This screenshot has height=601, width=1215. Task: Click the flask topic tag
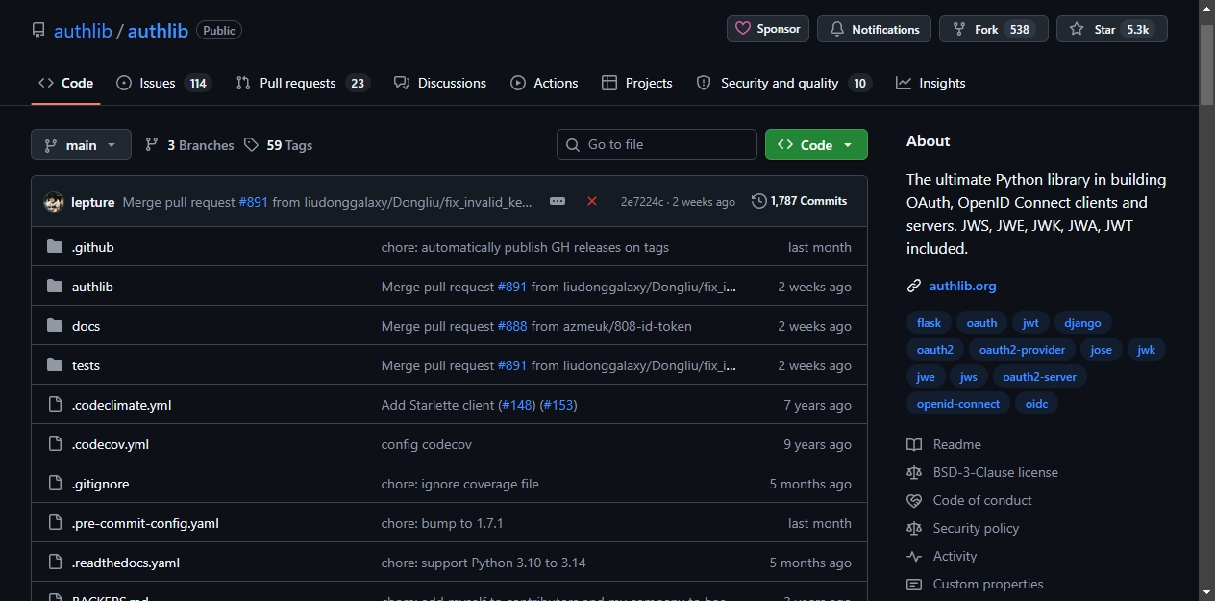click(929, 323)
